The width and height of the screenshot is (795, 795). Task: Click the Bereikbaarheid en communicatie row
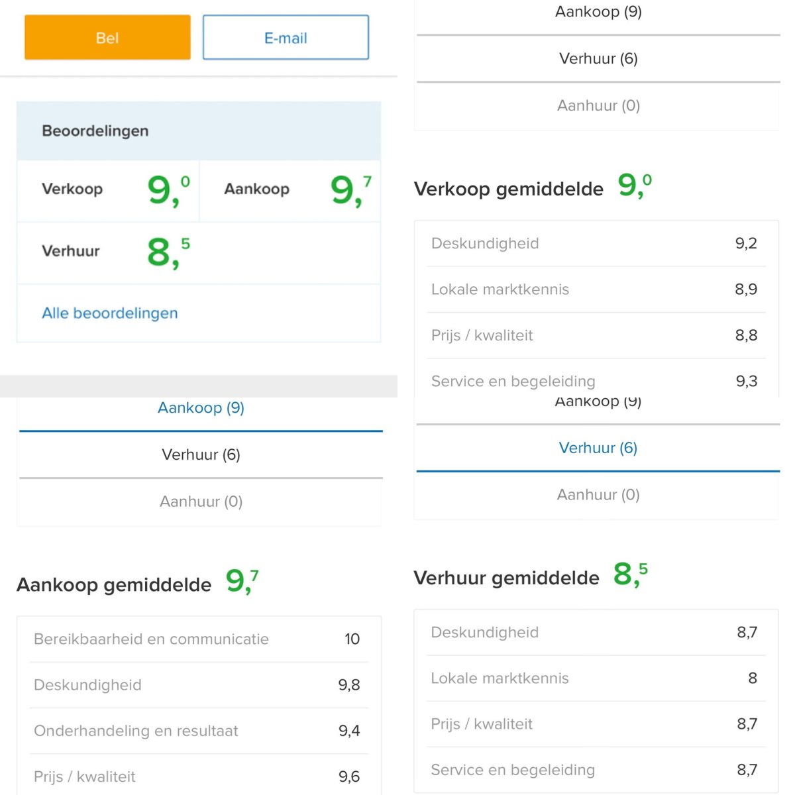(x=198, y=639)
